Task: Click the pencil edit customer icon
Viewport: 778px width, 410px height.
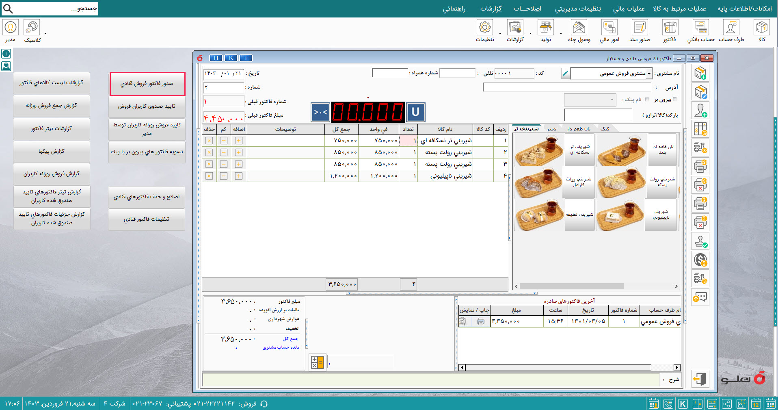Action: point(565,73)
